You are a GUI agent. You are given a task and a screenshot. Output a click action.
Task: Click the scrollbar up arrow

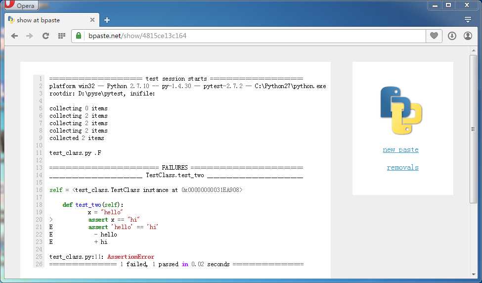click(474, 51)
